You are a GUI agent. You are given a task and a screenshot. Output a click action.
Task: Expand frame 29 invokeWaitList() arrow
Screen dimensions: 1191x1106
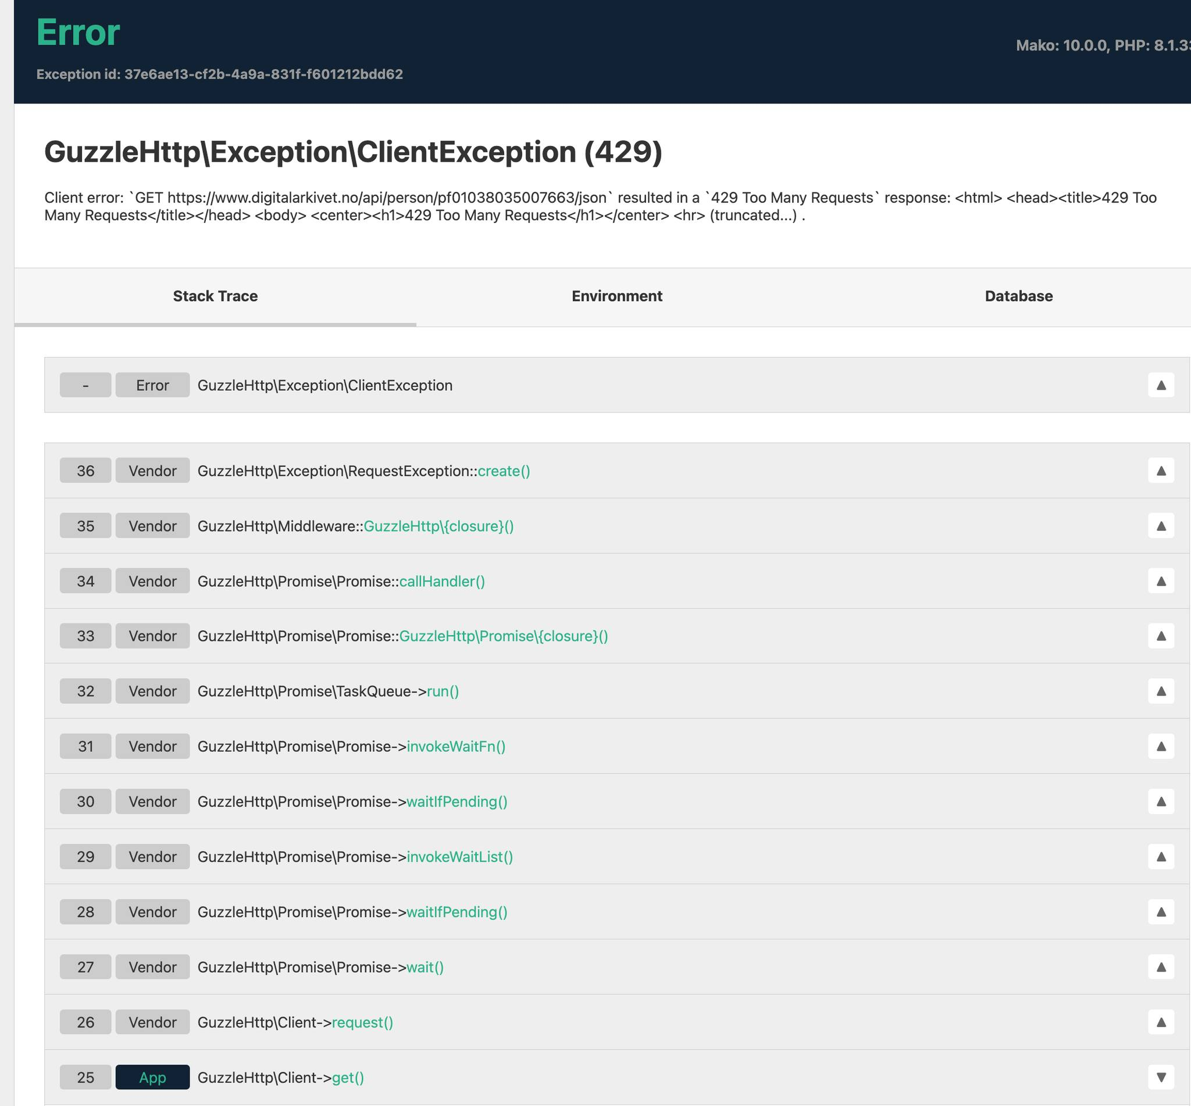(x=1161, y=857)
